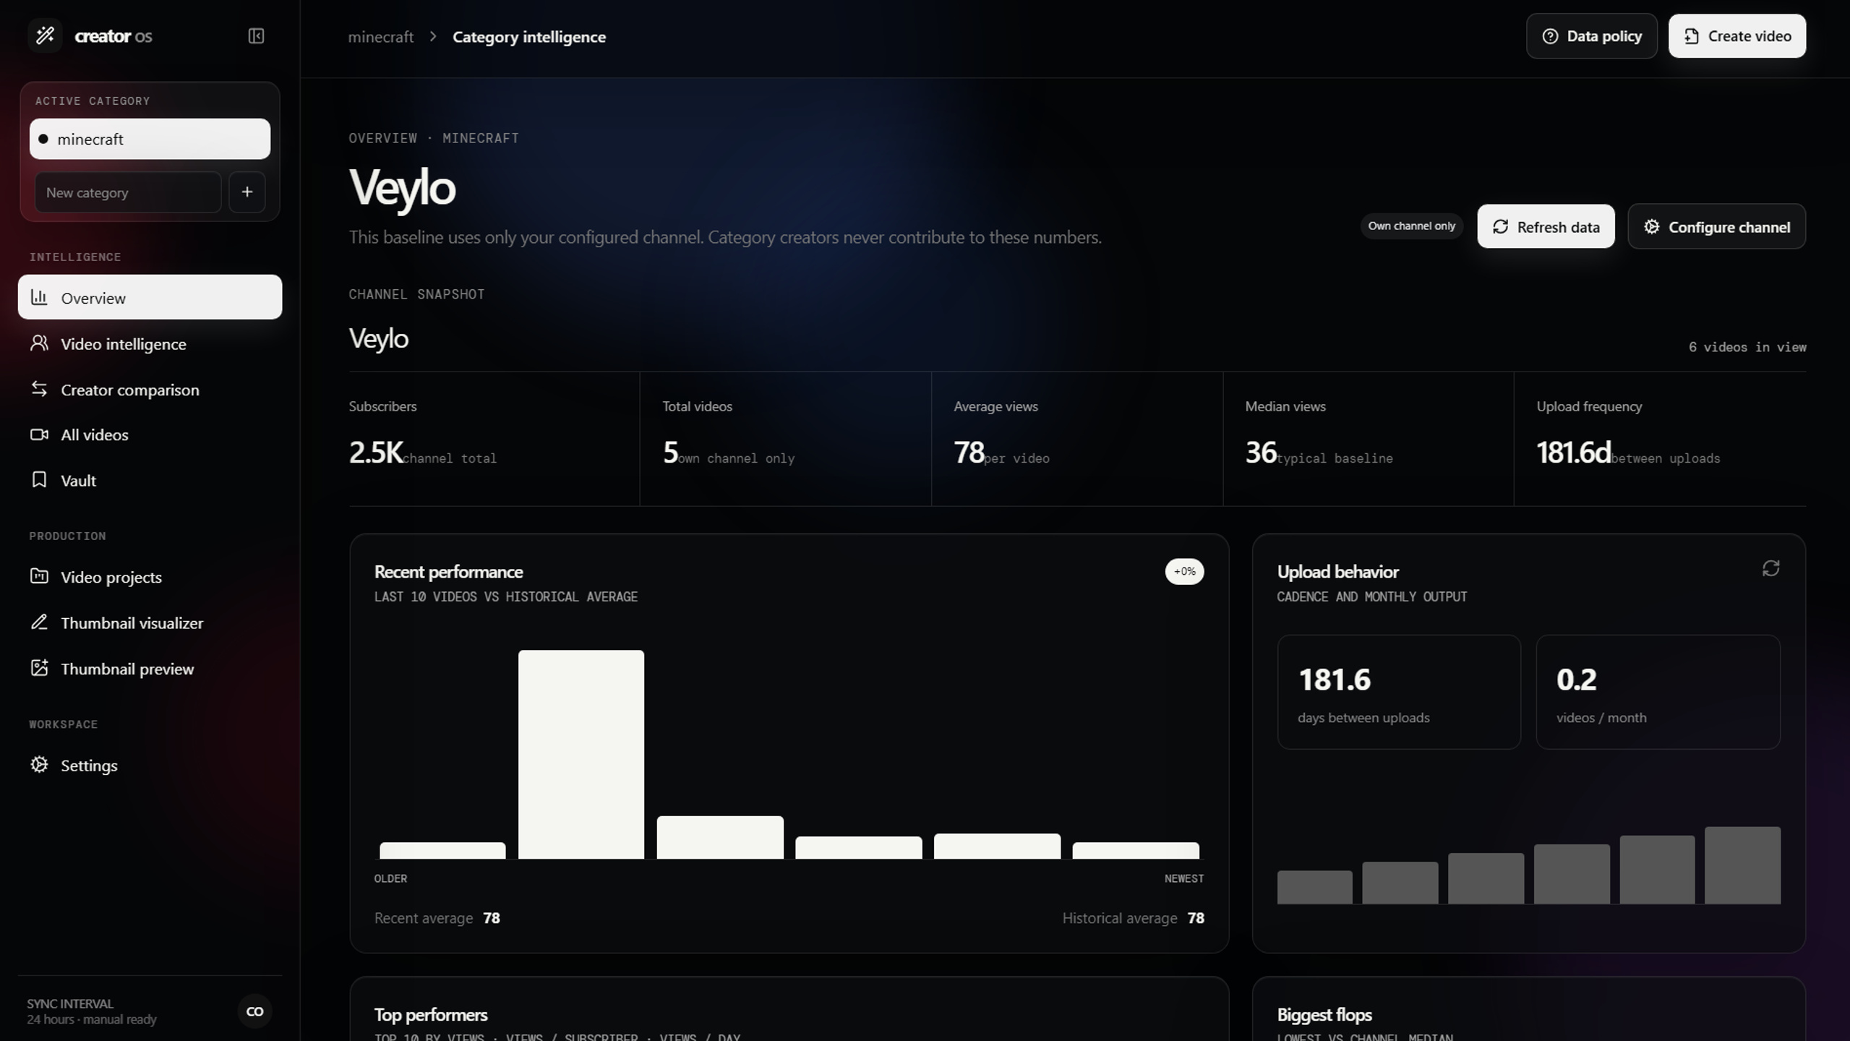
Task: Select the minecraft active category
Action: coord(150,139)
